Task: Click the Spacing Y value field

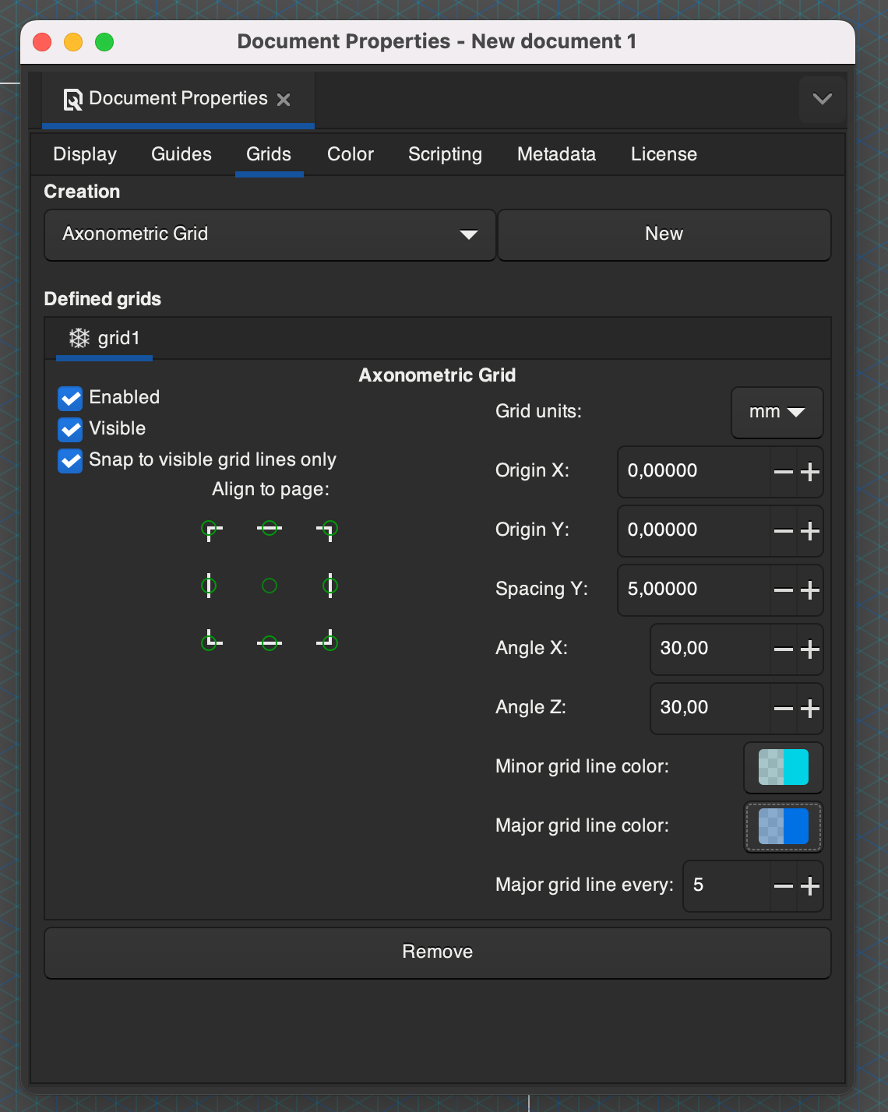Action: 693,589
